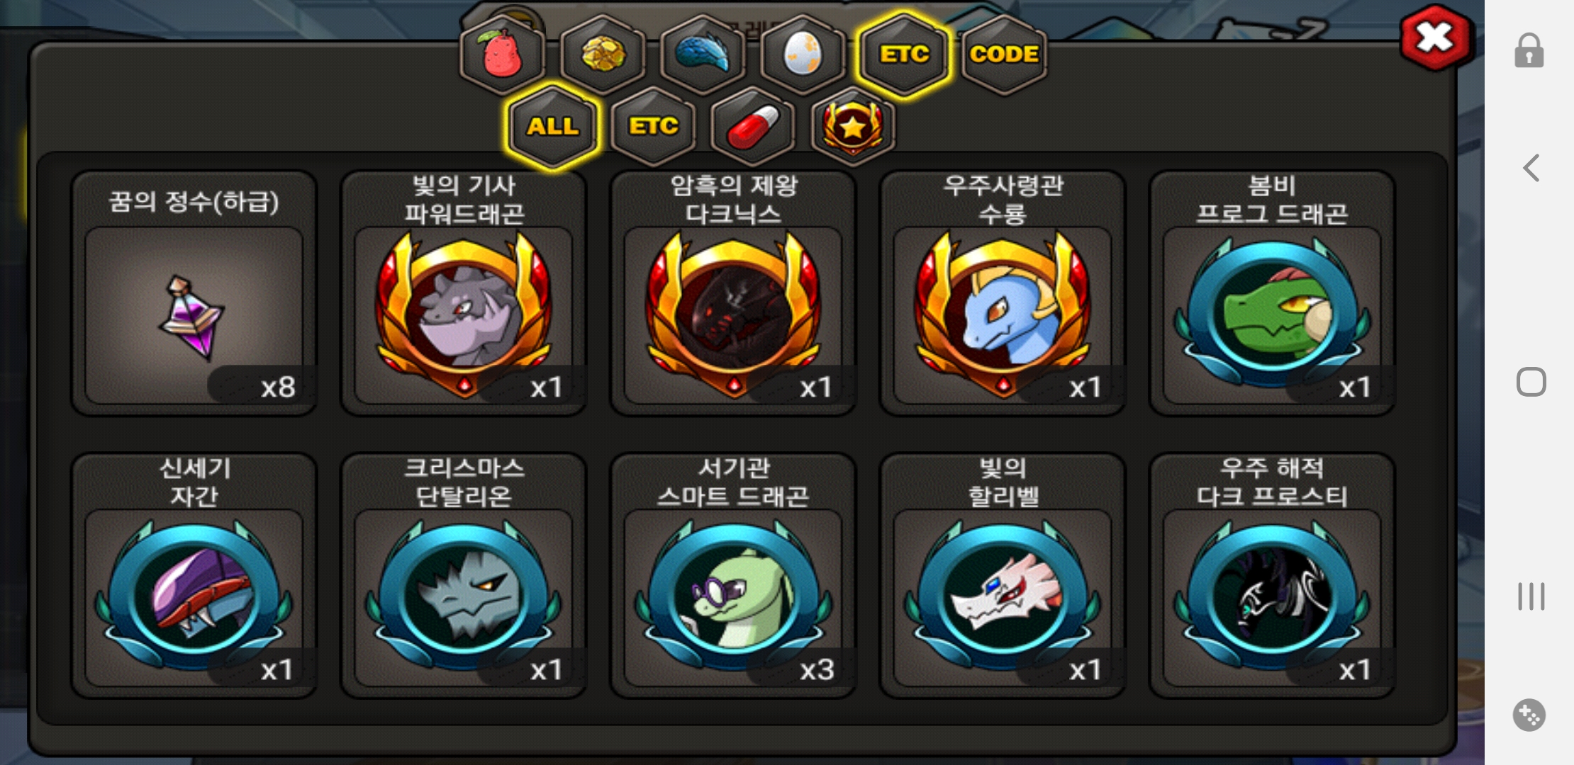The height and width of the screenshot is (765, 1574).
Task: Tap the lock icon in side bar
Action: click(x=1529, y=51)
